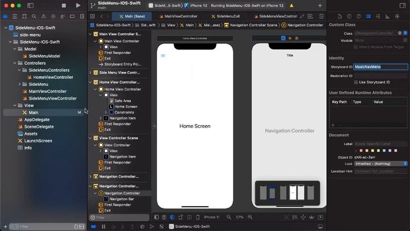Screen dimensions: 410x231
Task: Check Use Storyboard ID checkbox
Action: click(356, 82)
